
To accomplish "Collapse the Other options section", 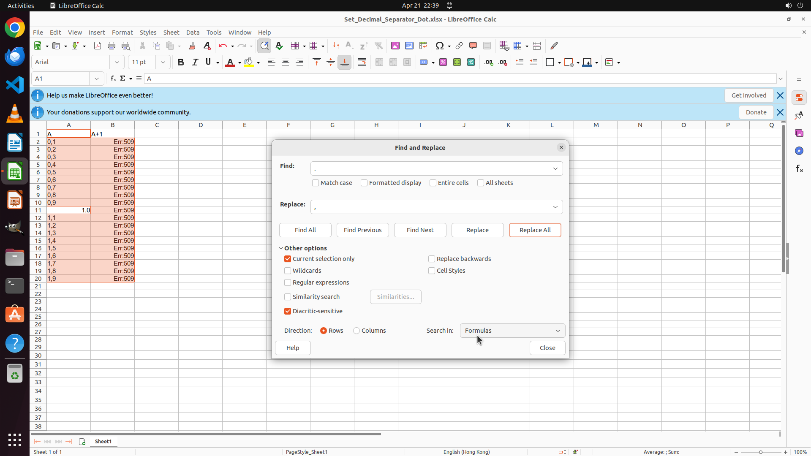I will (x=281, y=248).
